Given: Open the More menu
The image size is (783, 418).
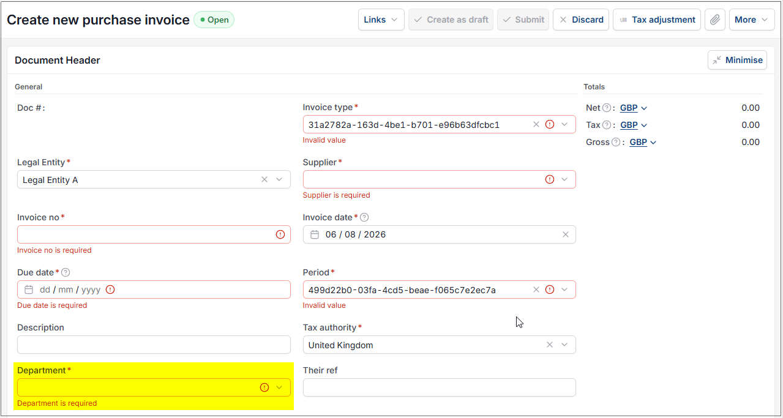Looking at the screenshot, I should coord(751,20).
